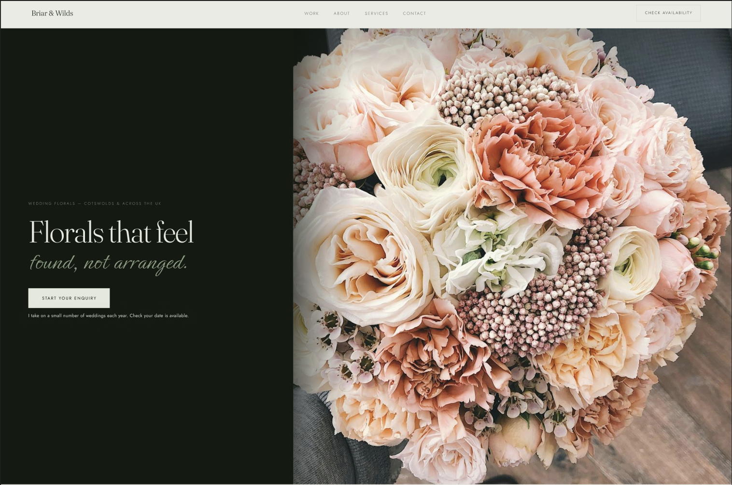The height and width of the screenshot is (485, 732).
Task: Click the script tagline 'found, not arranged.'
Action: [x=108, y=263]
